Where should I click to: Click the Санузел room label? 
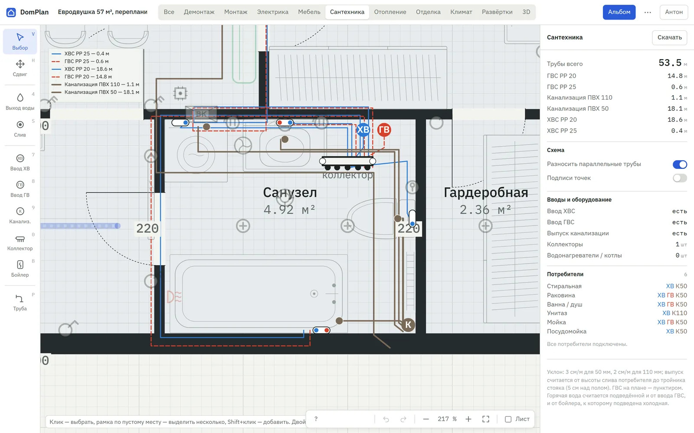(x=290, y=192)
